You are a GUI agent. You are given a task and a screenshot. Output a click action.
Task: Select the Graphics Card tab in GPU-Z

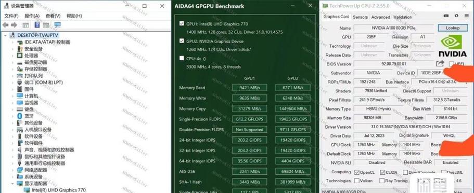click(336, 17)
